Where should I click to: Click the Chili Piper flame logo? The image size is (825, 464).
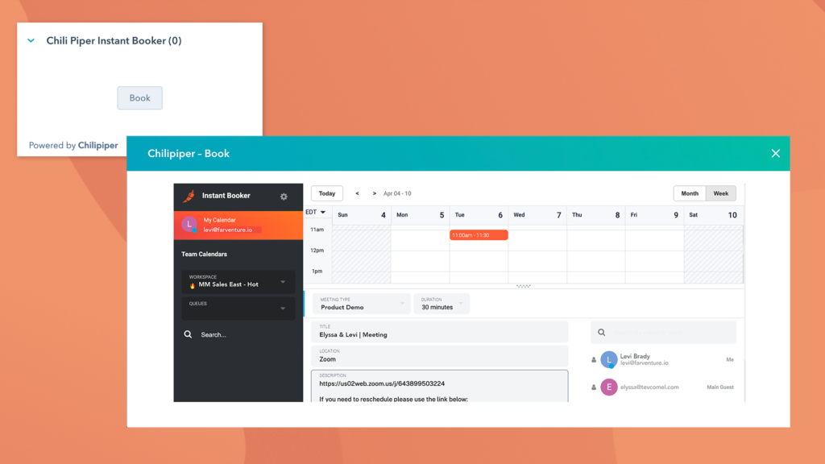pyautogui.click(x=187, y=195)
